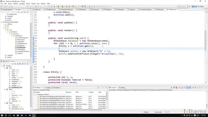Click Remove All Terminated Launches icon
Image resolution: width=208 pixels, height=117 pixels.
click(176, 88)
